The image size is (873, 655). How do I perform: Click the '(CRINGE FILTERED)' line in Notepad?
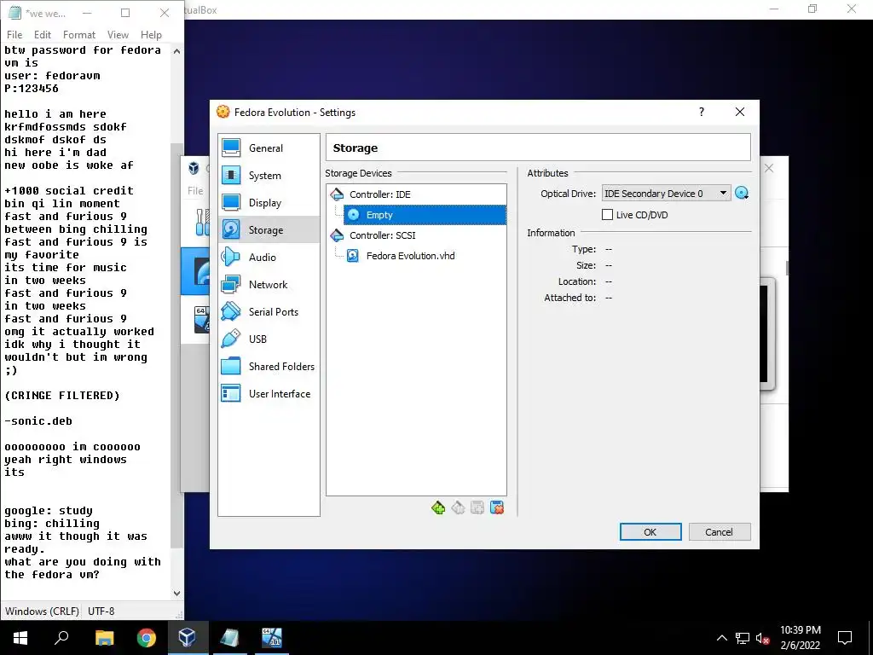point(61,396)
